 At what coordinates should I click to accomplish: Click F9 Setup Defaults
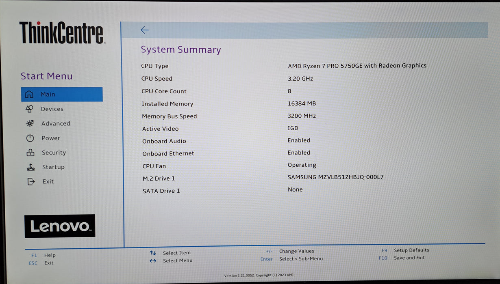pos(405,250)
